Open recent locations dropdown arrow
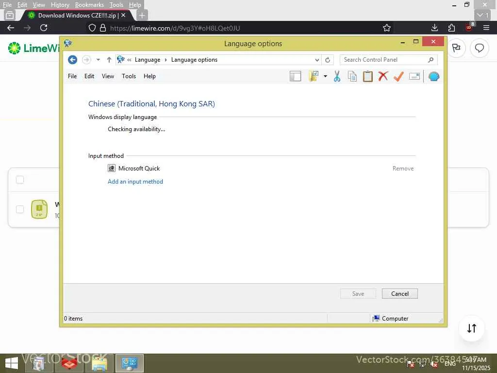Screen dimensions: 497x373 98,60
